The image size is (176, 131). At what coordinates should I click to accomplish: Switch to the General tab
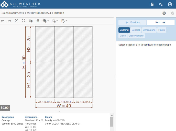[136, 30]
